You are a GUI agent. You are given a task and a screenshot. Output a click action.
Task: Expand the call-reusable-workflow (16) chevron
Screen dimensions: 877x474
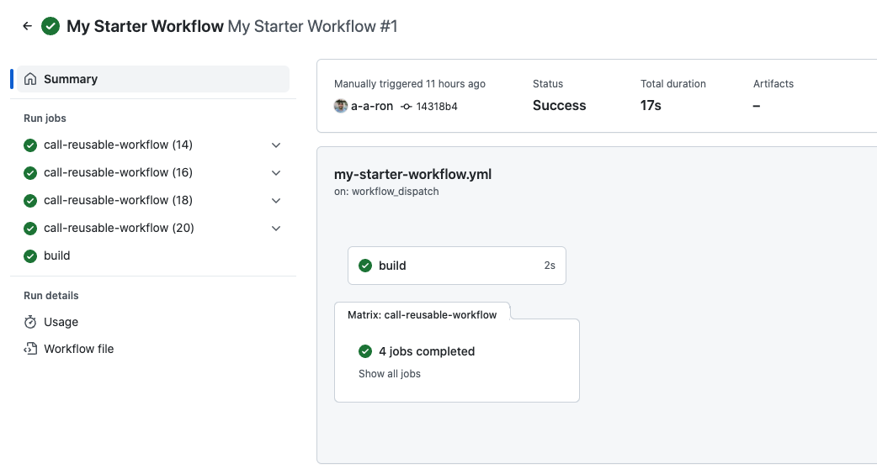(x=276, y=173)
